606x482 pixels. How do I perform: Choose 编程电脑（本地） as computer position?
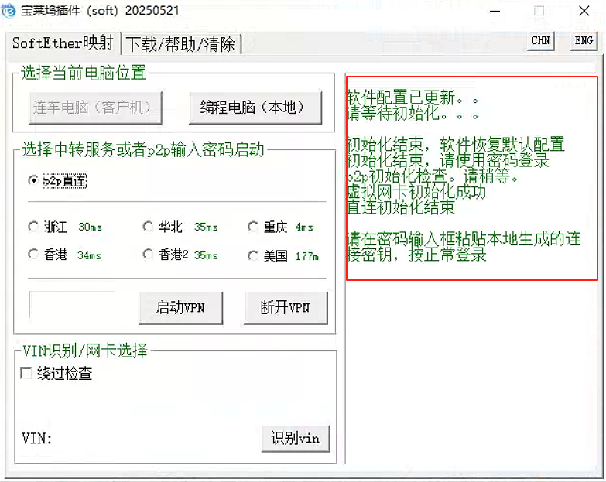[x=255, y=108]
